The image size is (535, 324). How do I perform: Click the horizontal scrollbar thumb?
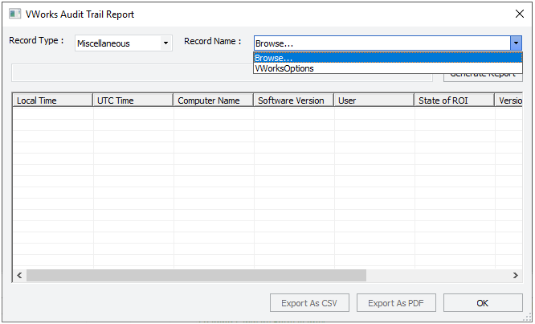(x=196, y=275)
